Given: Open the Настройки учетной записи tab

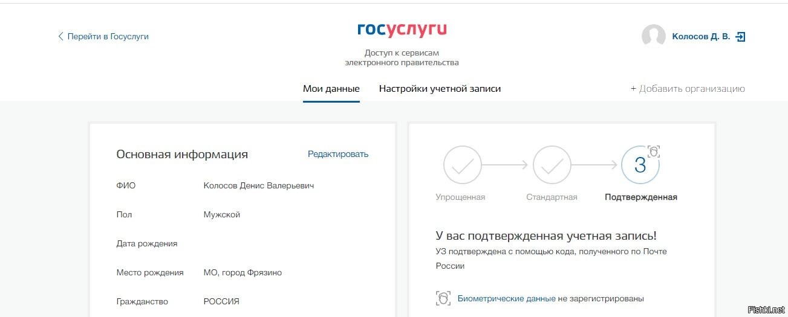Looking at the screenshot, I should tap(440, 89).
